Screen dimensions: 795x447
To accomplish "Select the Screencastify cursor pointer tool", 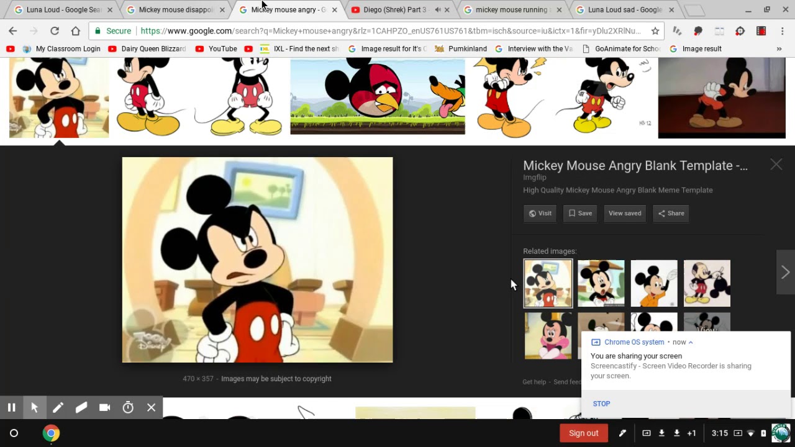I will coord(35,408).
